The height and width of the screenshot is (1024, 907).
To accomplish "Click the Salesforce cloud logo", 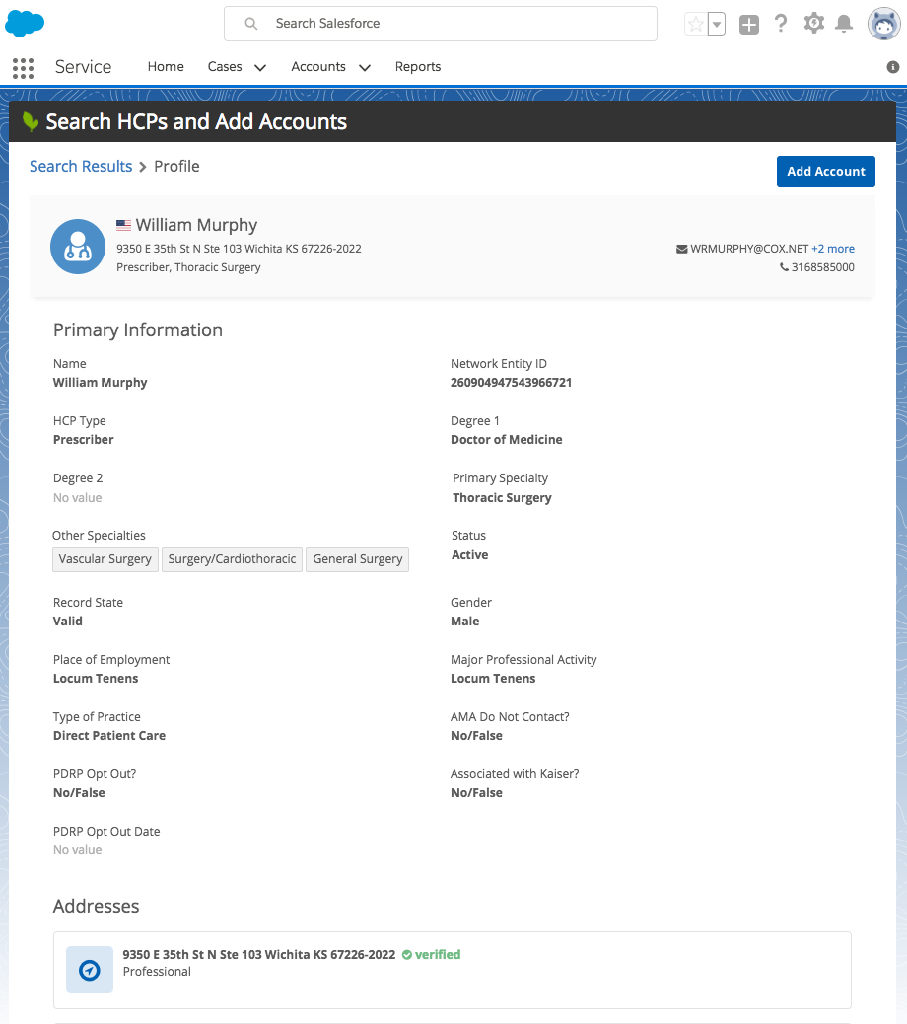I will (26, 24).
